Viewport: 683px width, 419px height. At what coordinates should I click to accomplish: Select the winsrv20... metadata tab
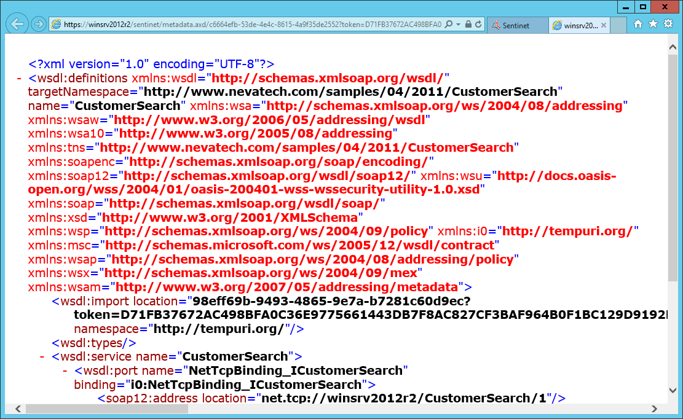click(575, 25)
